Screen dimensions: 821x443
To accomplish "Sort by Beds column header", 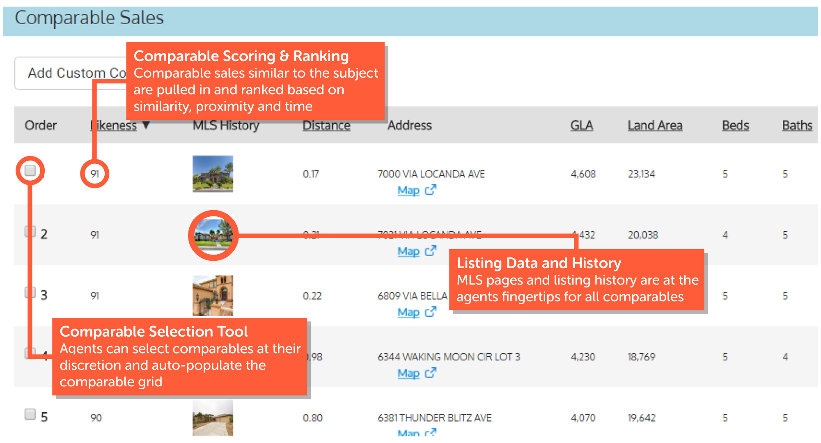I will pyautogui.click(x=735, y=125).
